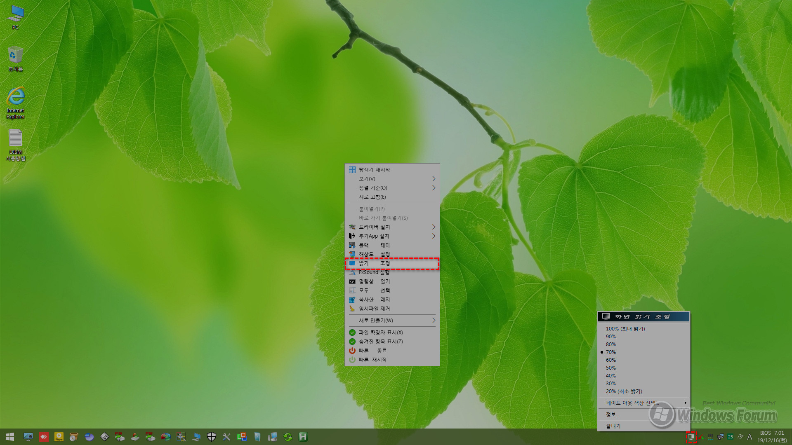Viewport: 792px width, 445px height.
Task: Open the PC desktop icon
Action: click(15, 17)
